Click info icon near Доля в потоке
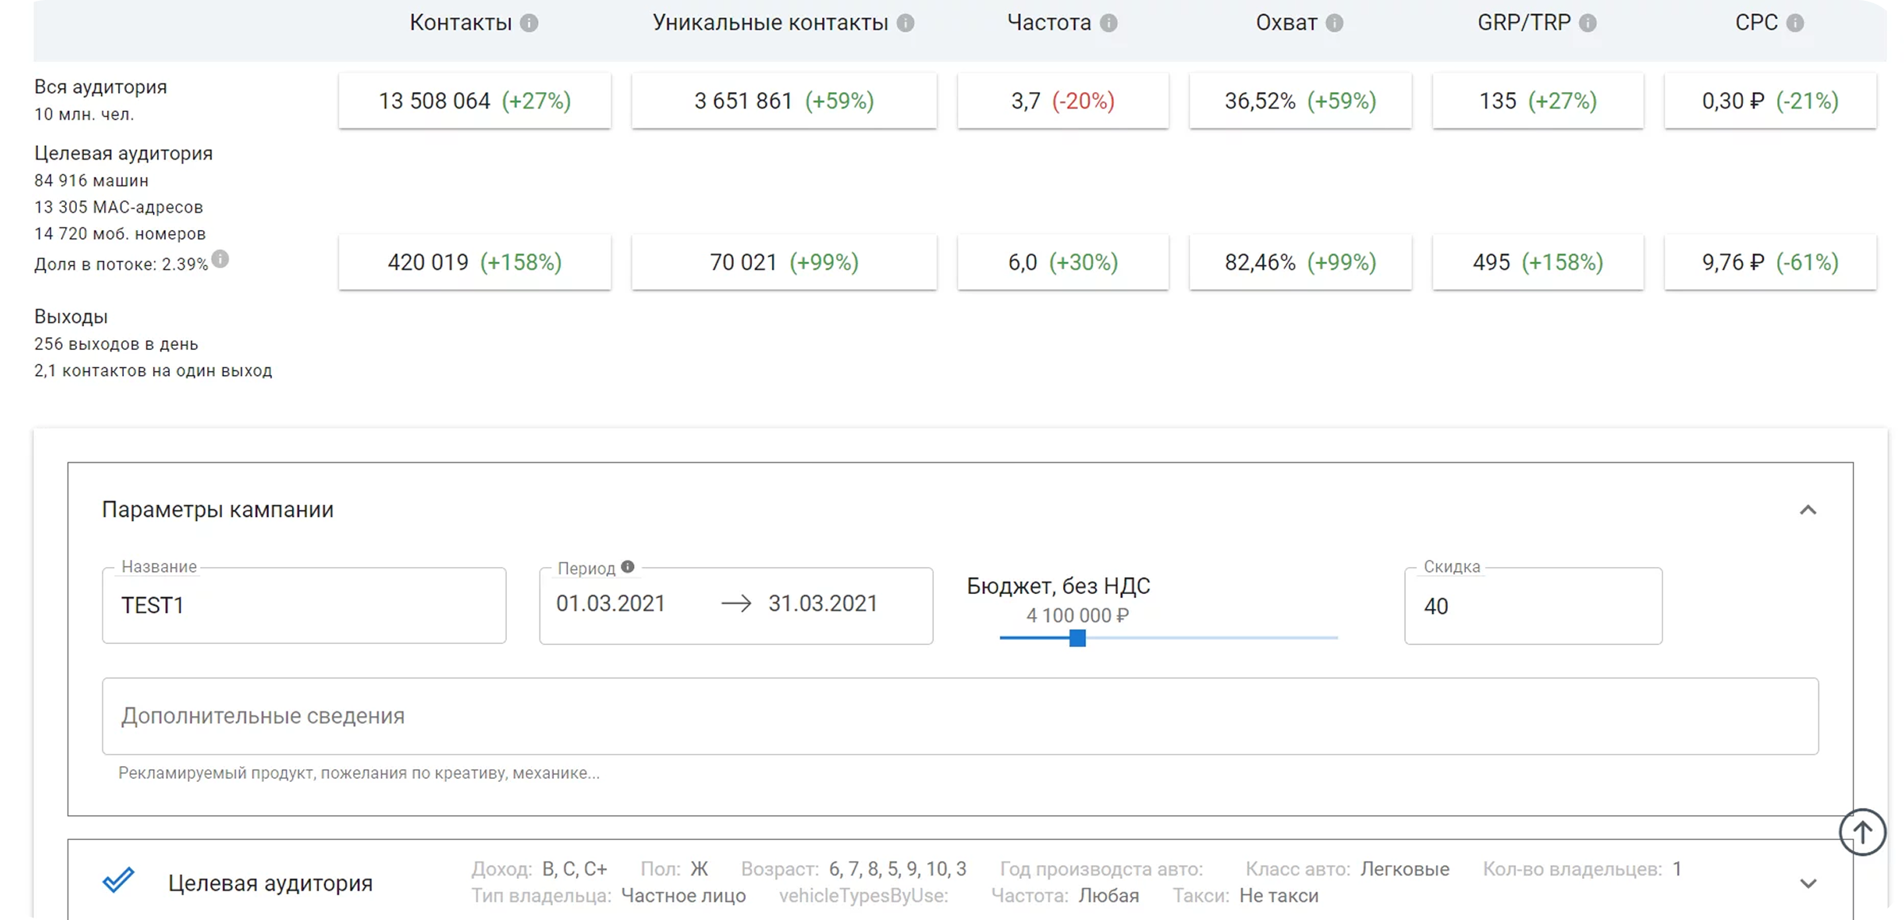The image size is (1904, 920). coord(221,259)
